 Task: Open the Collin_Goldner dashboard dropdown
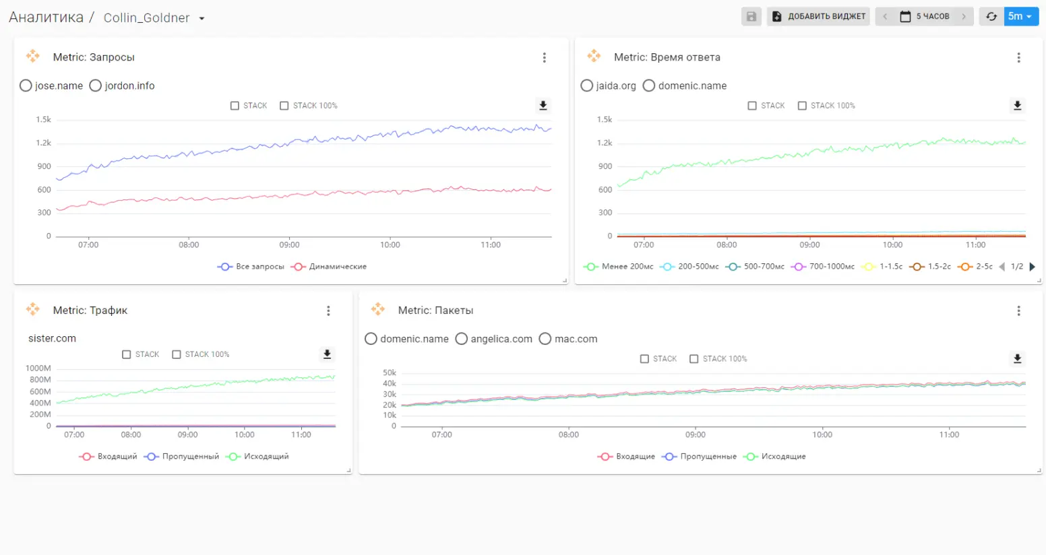(x=202, y=18)
